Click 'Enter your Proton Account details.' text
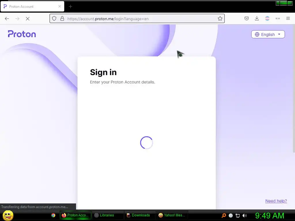 [122, 82]
